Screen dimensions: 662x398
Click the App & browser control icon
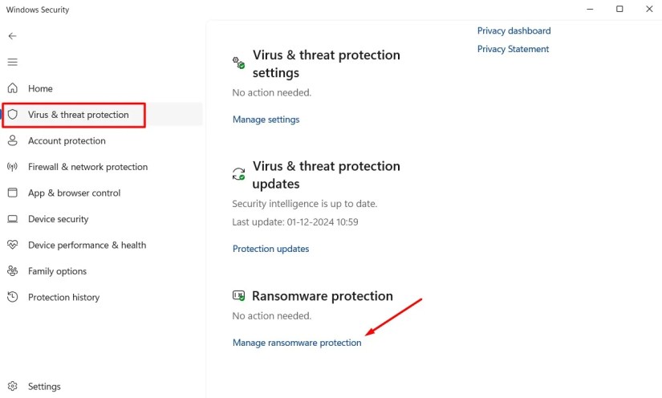12,193
